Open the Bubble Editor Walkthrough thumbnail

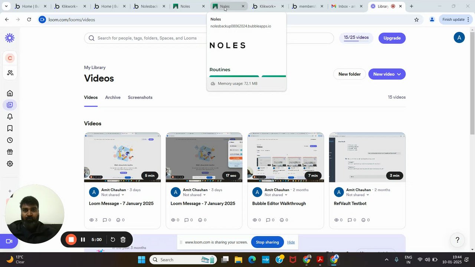286,157
